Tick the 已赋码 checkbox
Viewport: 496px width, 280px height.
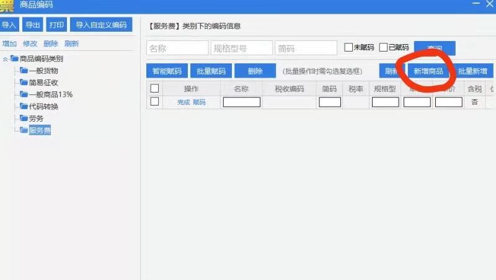click(x=383, y=47)
